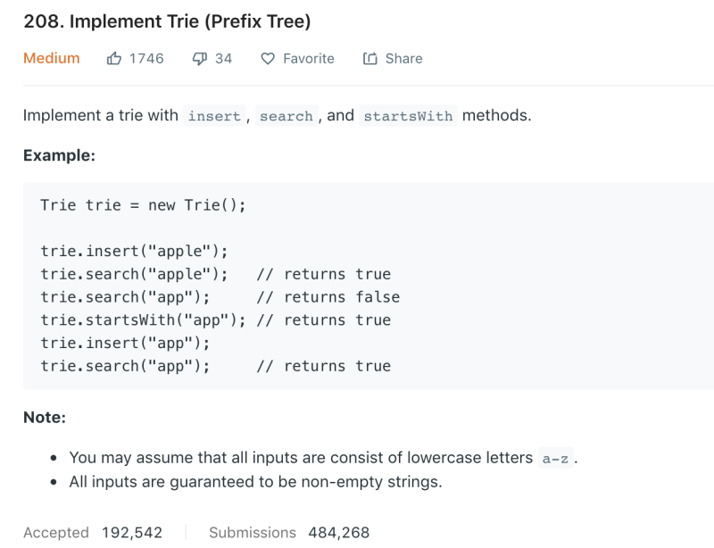Image resolution: width=714 pixels, height=548 pixels.
Task: Click the search inline code tag
Action: coord(286,116)
